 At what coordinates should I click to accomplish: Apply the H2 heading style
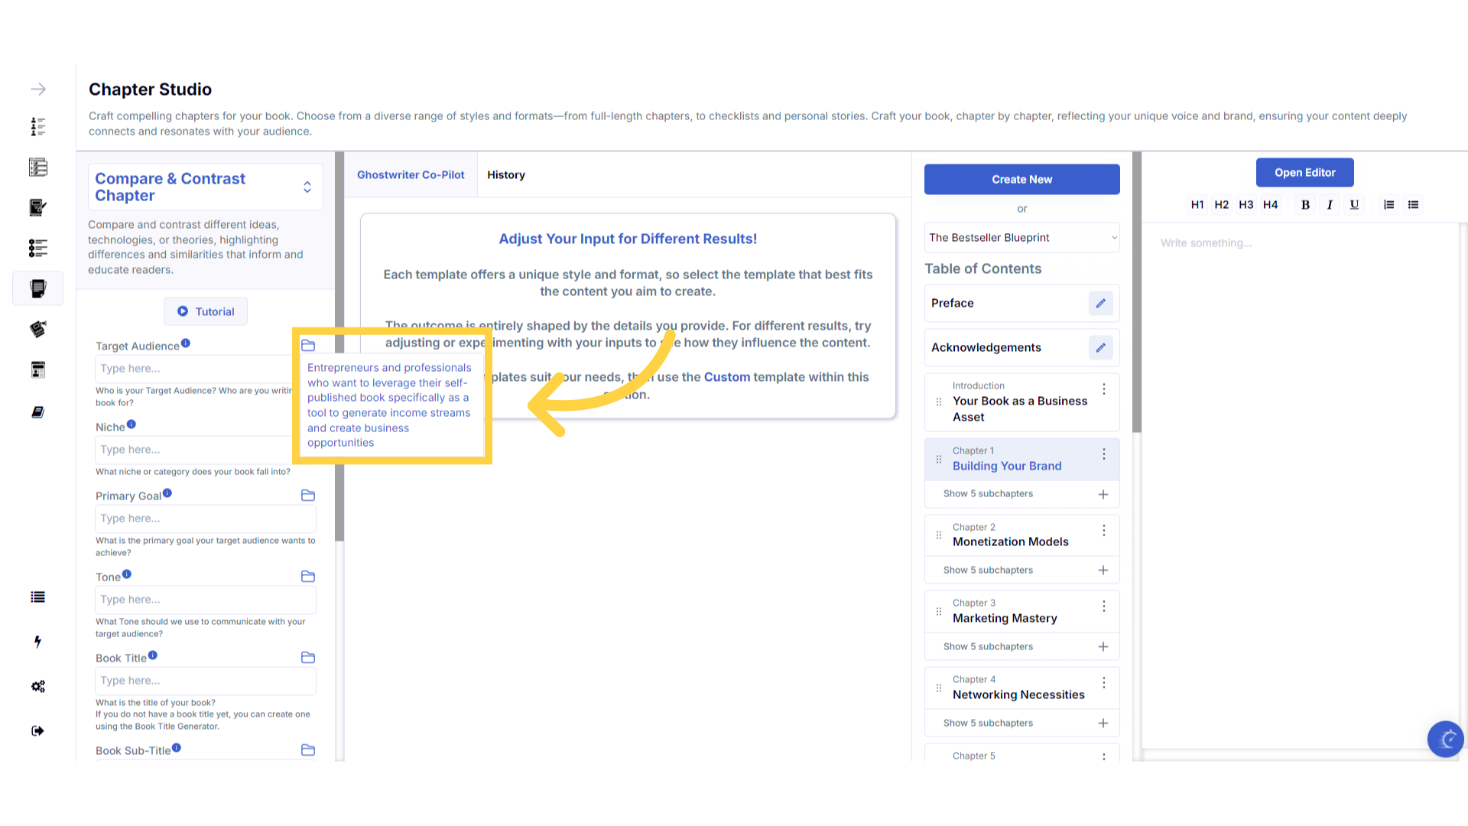1221,205
